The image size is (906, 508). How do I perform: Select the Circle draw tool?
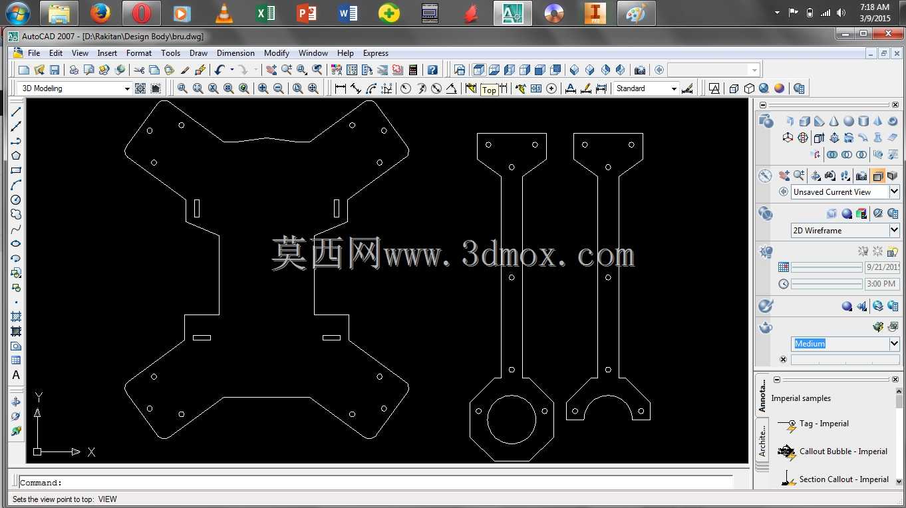16,199
